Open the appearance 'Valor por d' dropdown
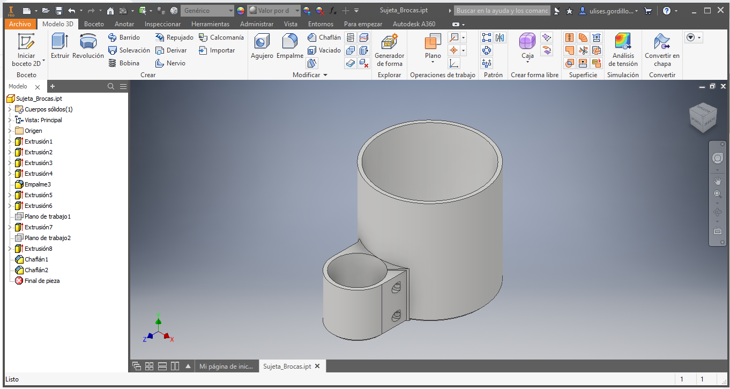730x389 pixels. (274, 11)
